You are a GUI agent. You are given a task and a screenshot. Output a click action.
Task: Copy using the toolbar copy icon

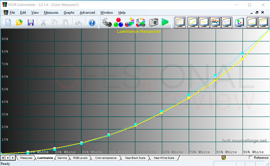click(x=54, y=23)
